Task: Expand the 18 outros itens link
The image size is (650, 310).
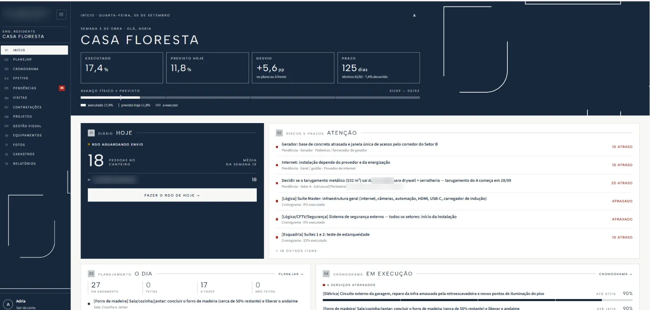Action: pyautogui.click(x=296, y=251)
